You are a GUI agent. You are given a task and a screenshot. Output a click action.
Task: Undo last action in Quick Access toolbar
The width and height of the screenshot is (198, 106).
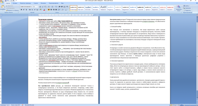[x=8, y=1]
